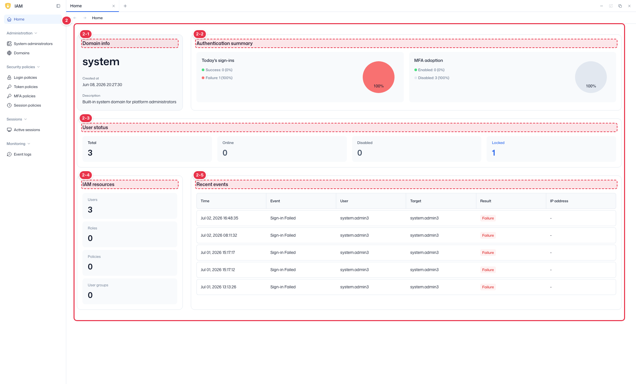Click the Home breadcrumb text
The height and width of the screenshot is (384, 636).
tap(97, 18)
